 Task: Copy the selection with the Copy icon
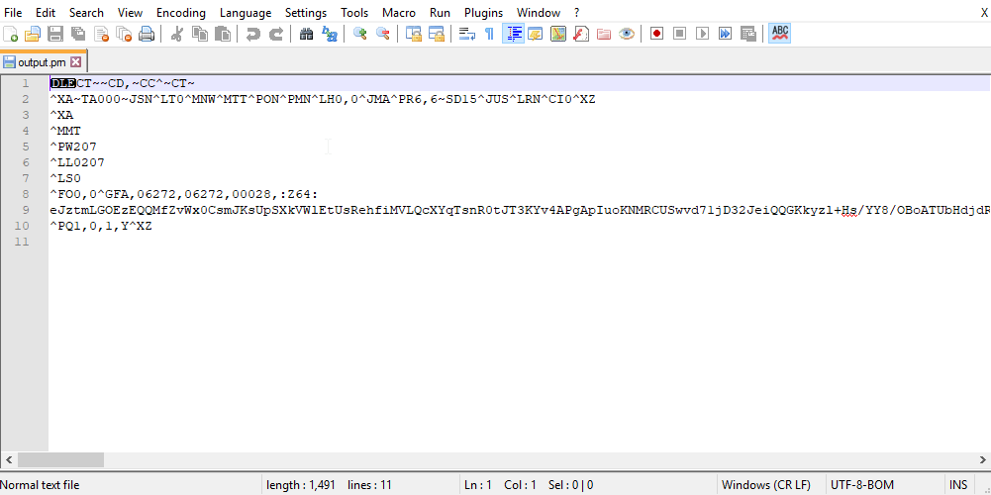point(200,34)
